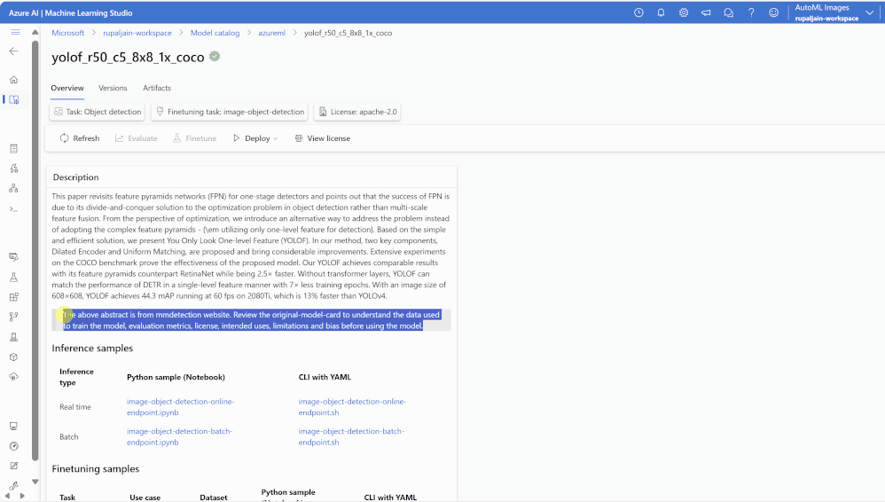Toggle the hamburger navigation menu
This screenshot has width=885, height=502.
[15, 33]
